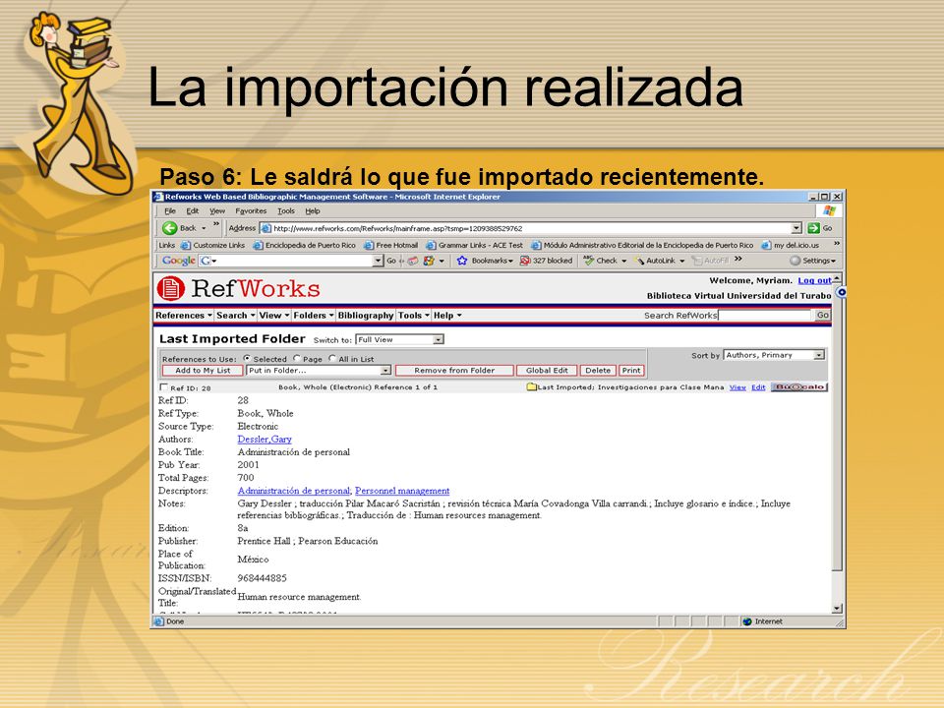Click the Add to My List button

(203, 371)
